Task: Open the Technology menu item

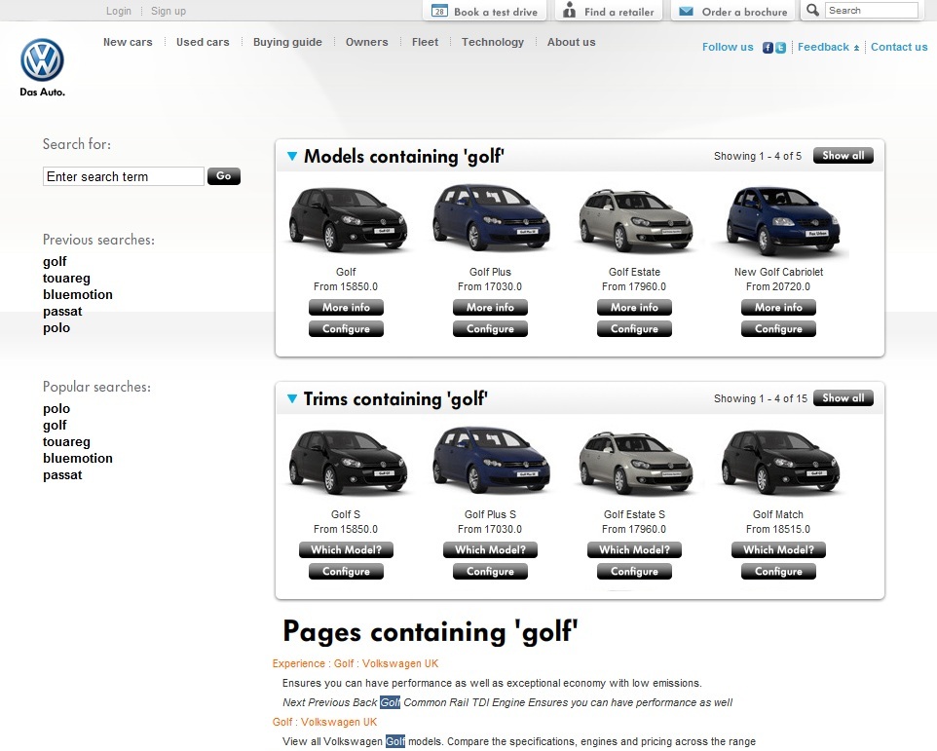Action: 492,42
